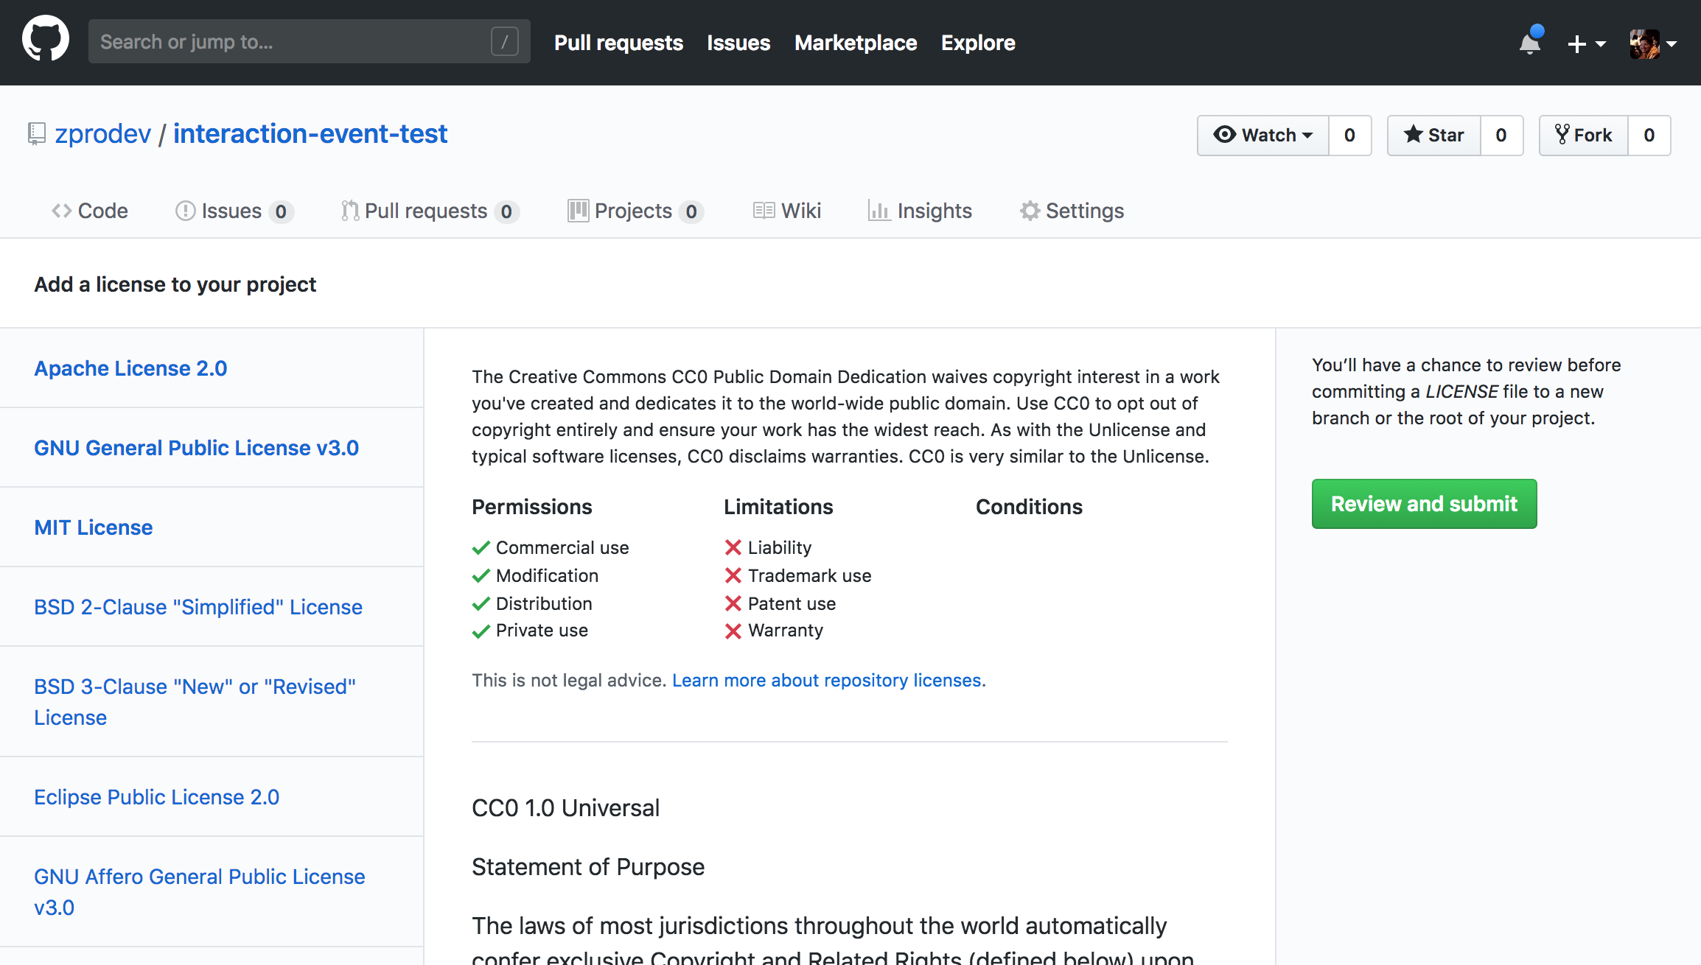
Task: Click the GitHub Octocat logo
Action: point(46,41)
